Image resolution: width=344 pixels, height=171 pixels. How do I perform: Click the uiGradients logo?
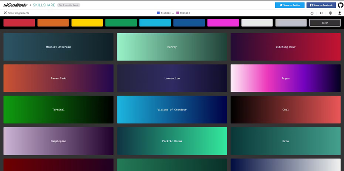tap(15, 5)
